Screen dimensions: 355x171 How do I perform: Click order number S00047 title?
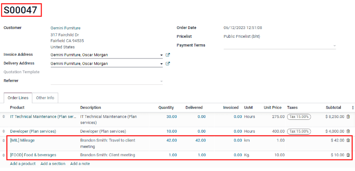tap(21, 10)
